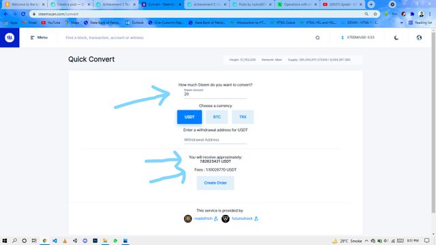Expand the bookmarks overflow chevron
Image resolution: width=436 pixels, height=245 pixels.
click(401, 22)
